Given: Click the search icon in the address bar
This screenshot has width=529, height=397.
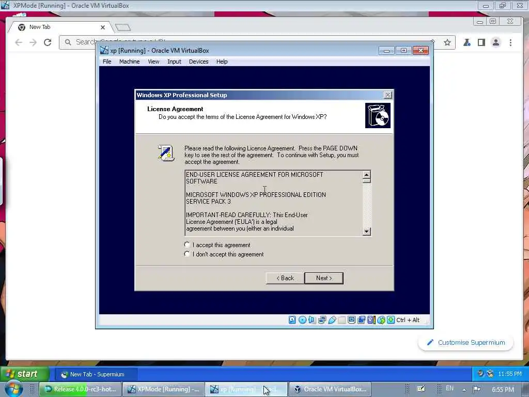Looking at the screenshot, I should [x=68, y=42].
